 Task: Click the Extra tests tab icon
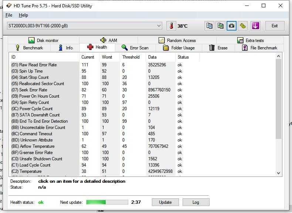[240, 40]
